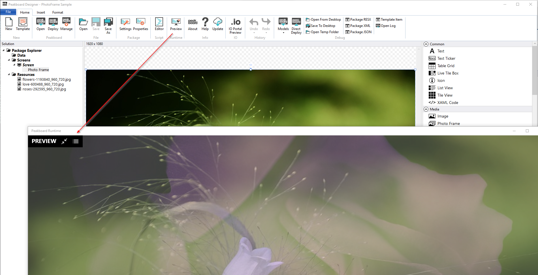Click the Package JSON button

[358, 32]
